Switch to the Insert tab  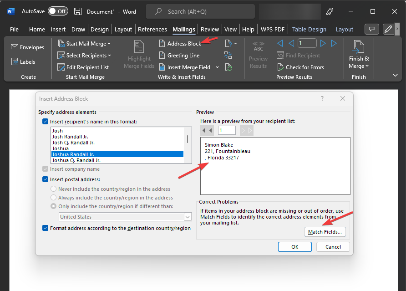[58, 30]
